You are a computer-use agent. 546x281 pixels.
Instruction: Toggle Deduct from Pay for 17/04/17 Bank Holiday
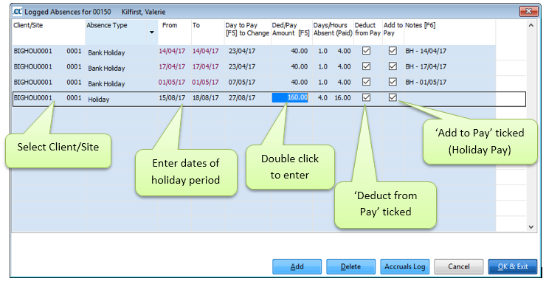366,66
